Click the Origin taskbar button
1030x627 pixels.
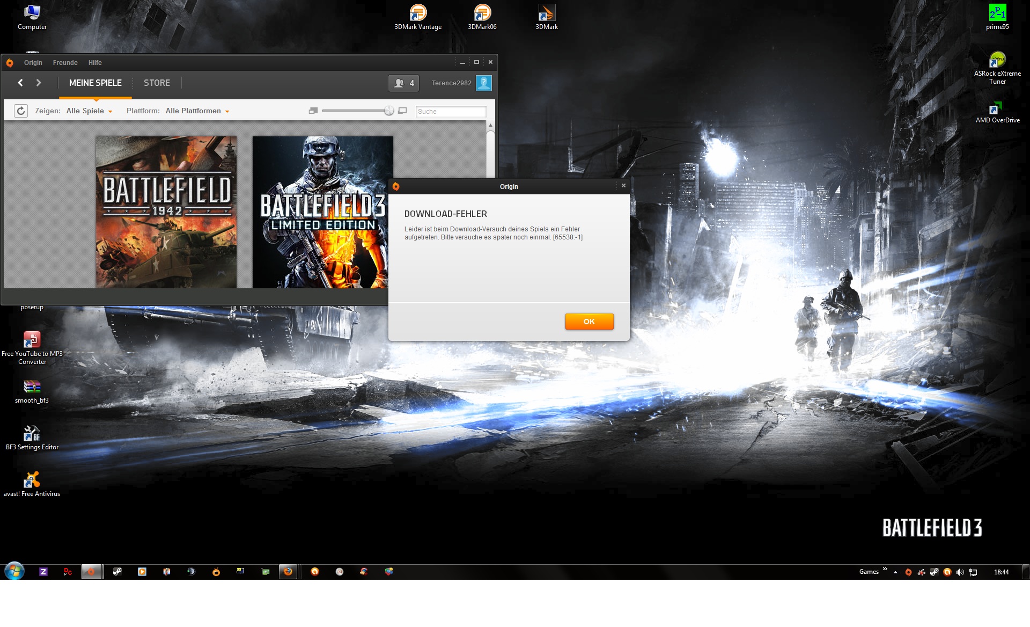tap(91, 572)
